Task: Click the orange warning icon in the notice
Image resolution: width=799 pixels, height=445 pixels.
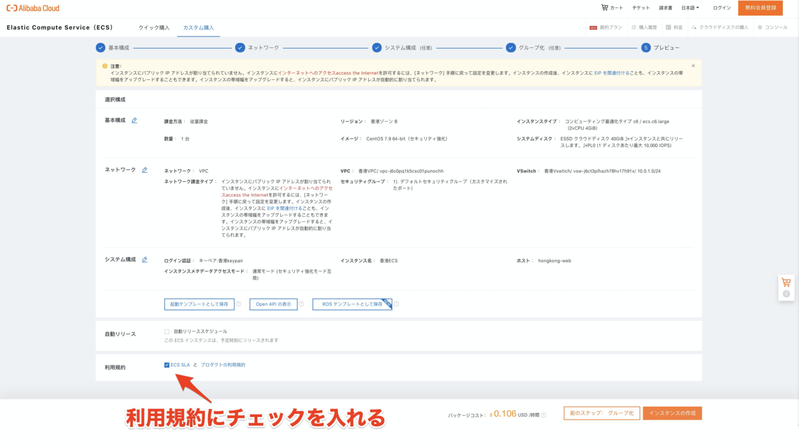Action: 105,66
